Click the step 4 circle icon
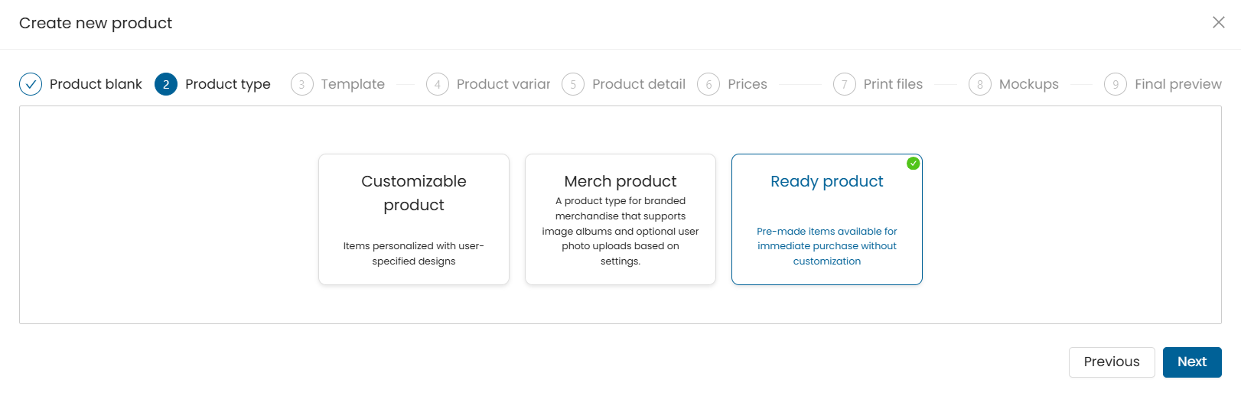This screenshot has width=1241, height=396. pos(438,84)
